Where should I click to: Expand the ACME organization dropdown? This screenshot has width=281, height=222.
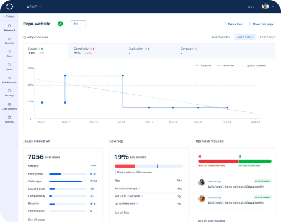[34, 7]
